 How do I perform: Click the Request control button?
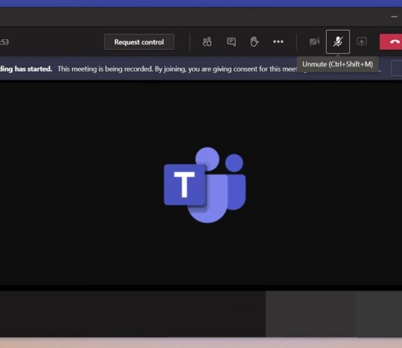(x=139, y=41)
